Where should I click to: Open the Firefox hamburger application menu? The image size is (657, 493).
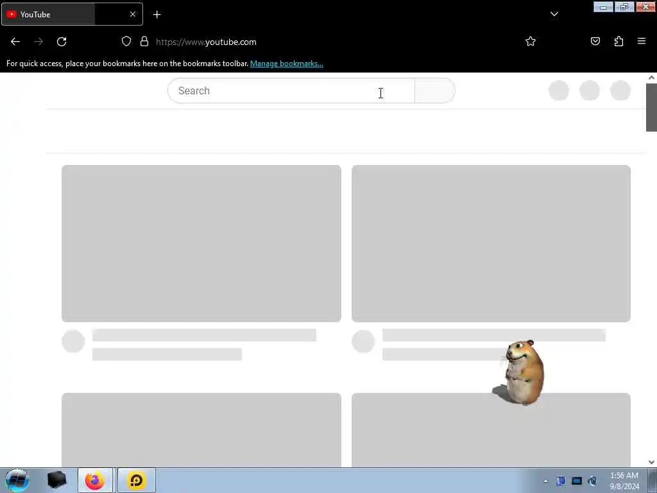coord(642,41)
